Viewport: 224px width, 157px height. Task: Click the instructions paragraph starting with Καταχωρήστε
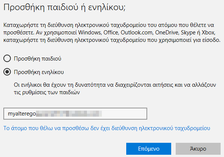[112, 33]
